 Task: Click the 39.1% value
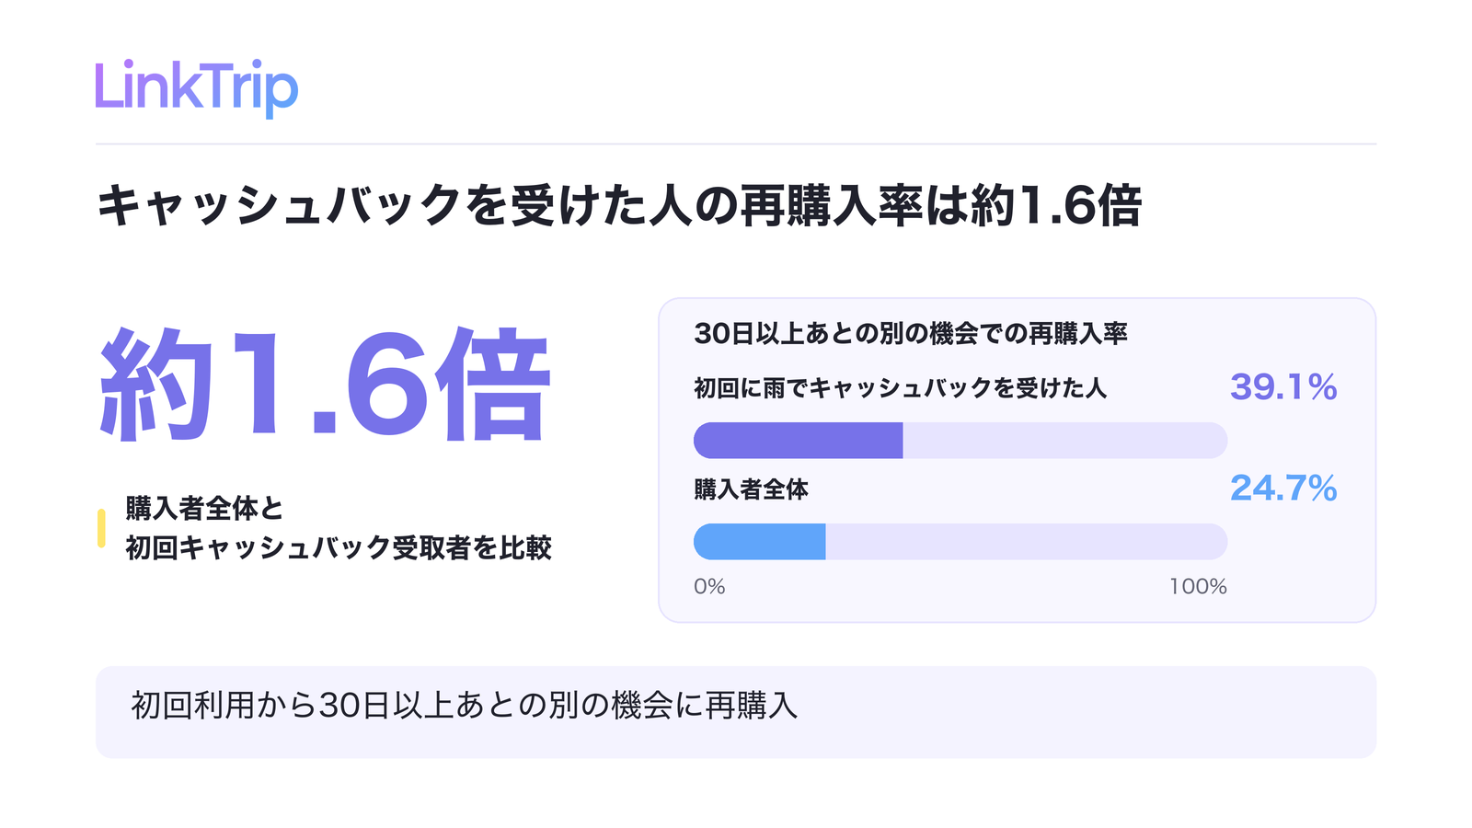(x=1283, y=387)
